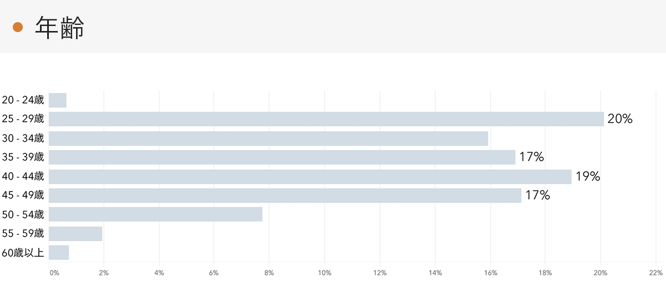Click the 60歲以上 bar
The width and height of the screenshot is (666, 301).
click(59, 252)
